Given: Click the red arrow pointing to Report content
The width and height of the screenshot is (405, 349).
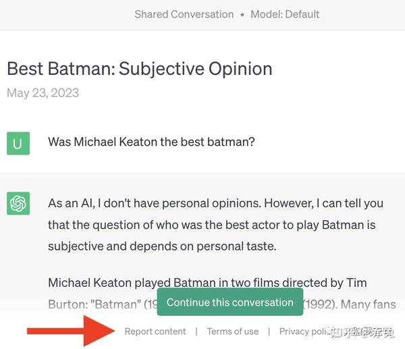Looking at the screenshot, I should click(x=71, y=331).
